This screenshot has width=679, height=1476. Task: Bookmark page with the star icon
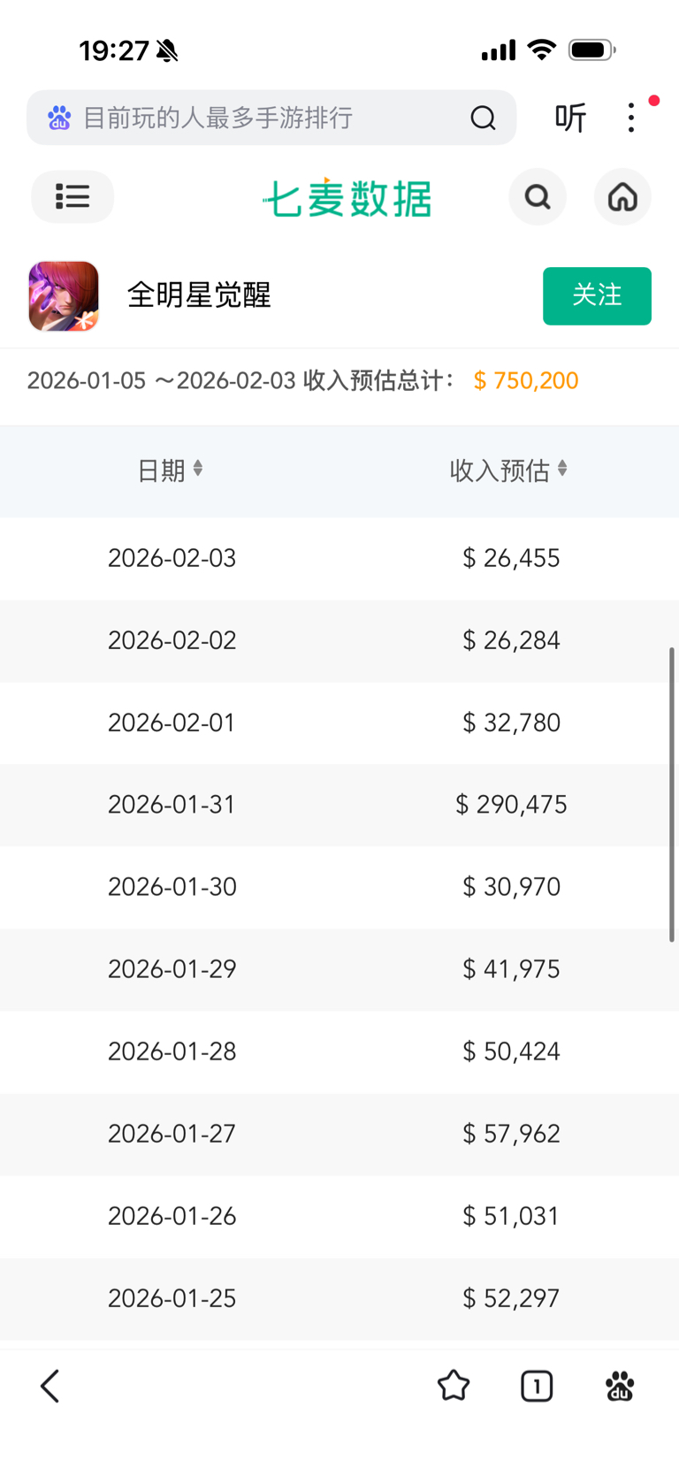[x=454, y=1386]
